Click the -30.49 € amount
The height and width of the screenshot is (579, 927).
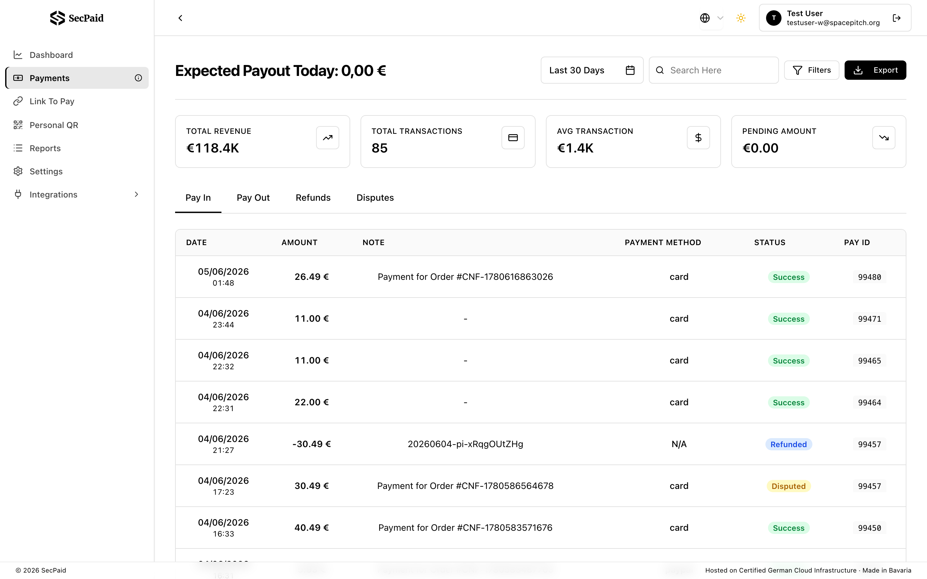point(312,444)
